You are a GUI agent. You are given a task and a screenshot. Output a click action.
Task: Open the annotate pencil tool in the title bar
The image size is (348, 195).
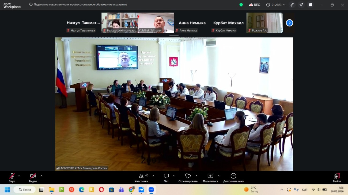292,5
